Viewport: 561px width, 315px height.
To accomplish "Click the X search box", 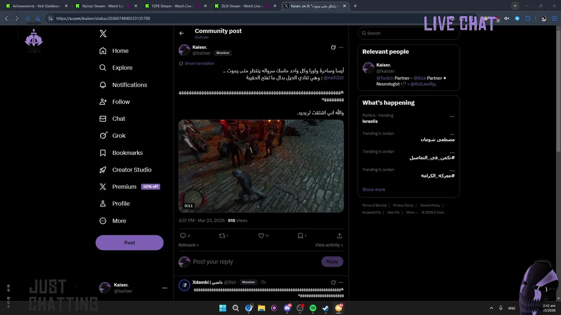I will coord(408,33).
